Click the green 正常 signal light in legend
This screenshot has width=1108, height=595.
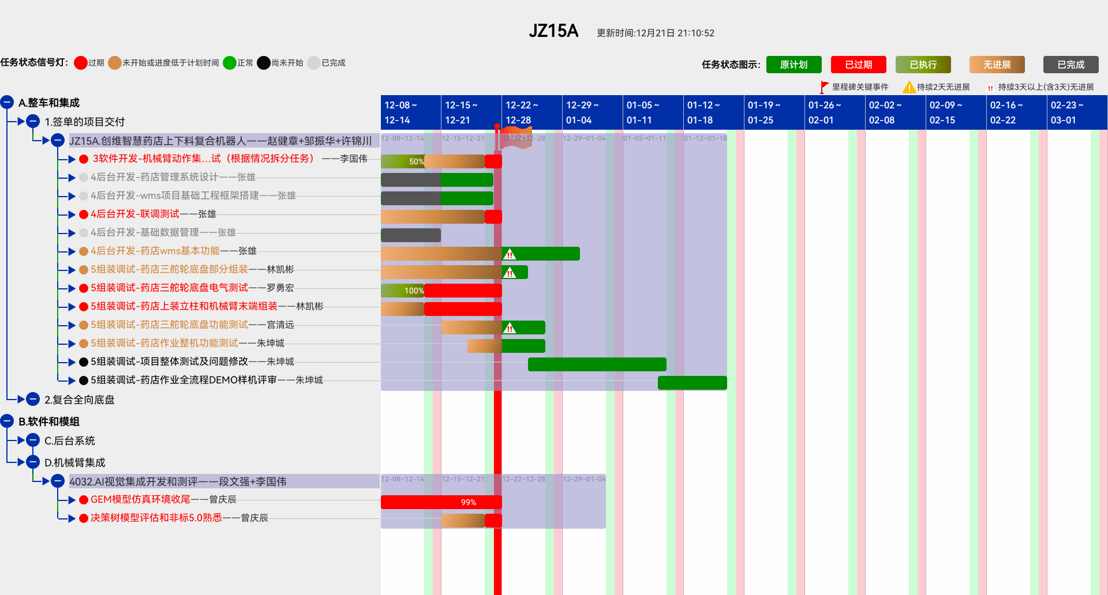[230, 63]
